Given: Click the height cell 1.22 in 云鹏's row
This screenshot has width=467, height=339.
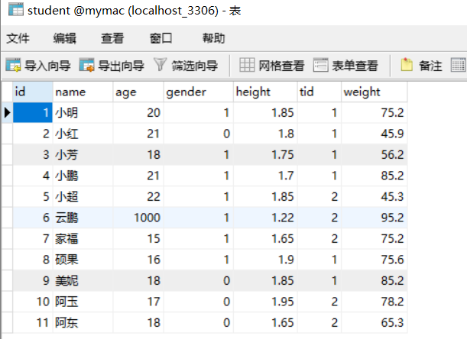Looking at the screenshot, I should coord(265,218).
